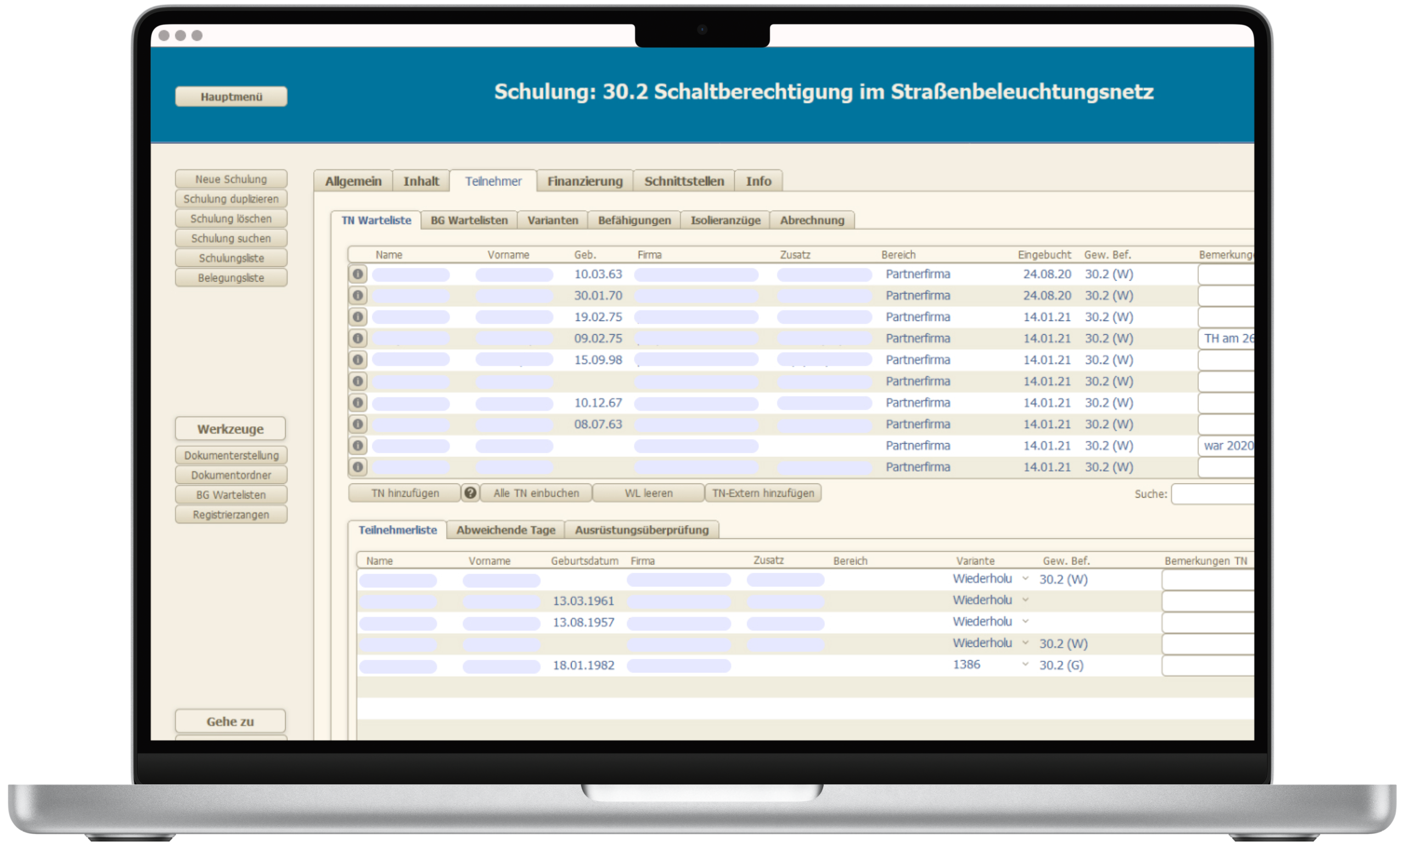The height and width of the screenshot is (850, 1405).
Task: Open the Abweichende Tage tab
Action: 505,530
